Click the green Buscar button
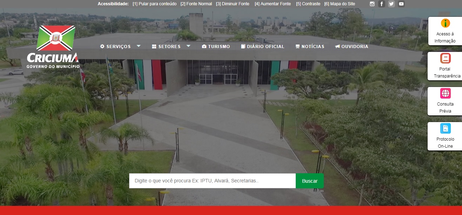 click(310, 181)
